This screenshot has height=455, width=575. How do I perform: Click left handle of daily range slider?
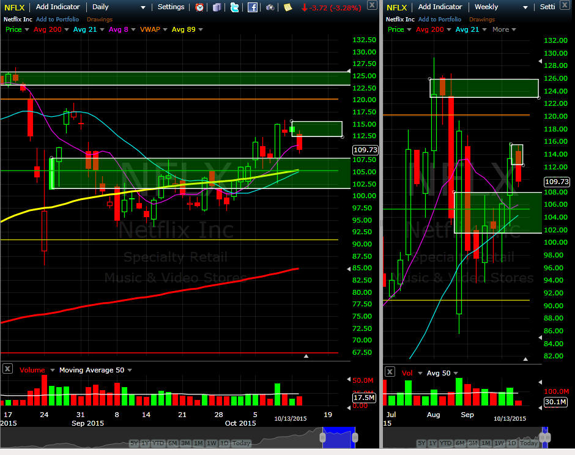point(323,437)
